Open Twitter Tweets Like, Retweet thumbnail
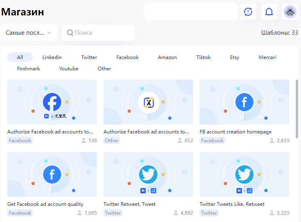The image size is (301, 222). pos(244,175)
